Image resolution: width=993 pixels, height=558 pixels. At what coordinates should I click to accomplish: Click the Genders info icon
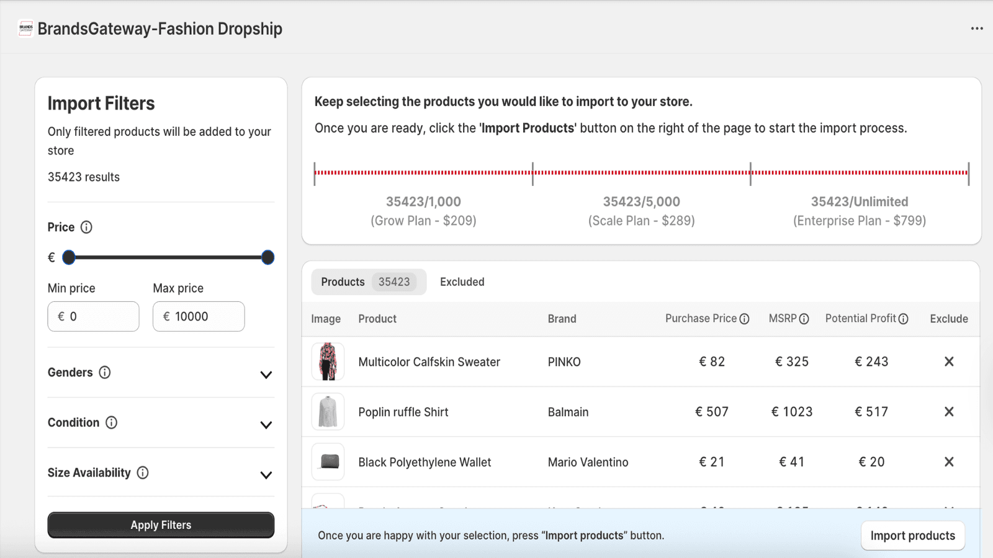click(106, 372)
